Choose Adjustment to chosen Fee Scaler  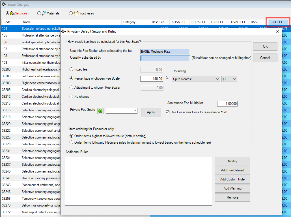71,88
